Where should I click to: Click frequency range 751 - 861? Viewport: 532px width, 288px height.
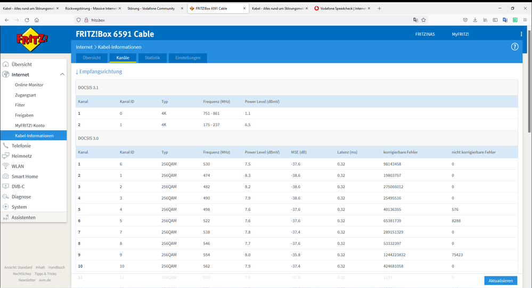[211, 113]
